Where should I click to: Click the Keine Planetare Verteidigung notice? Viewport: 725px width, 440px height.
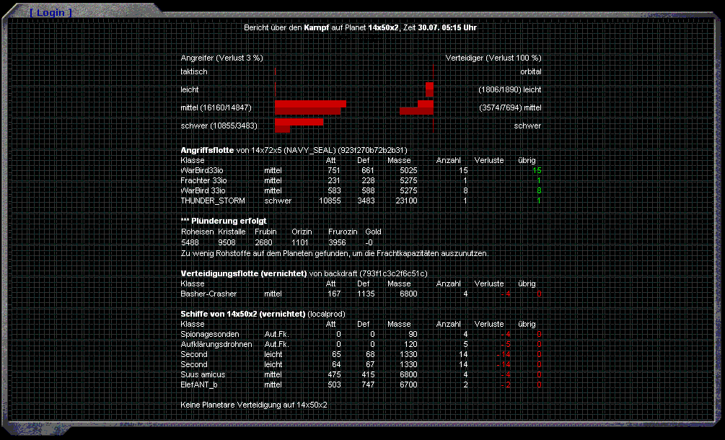253,405
